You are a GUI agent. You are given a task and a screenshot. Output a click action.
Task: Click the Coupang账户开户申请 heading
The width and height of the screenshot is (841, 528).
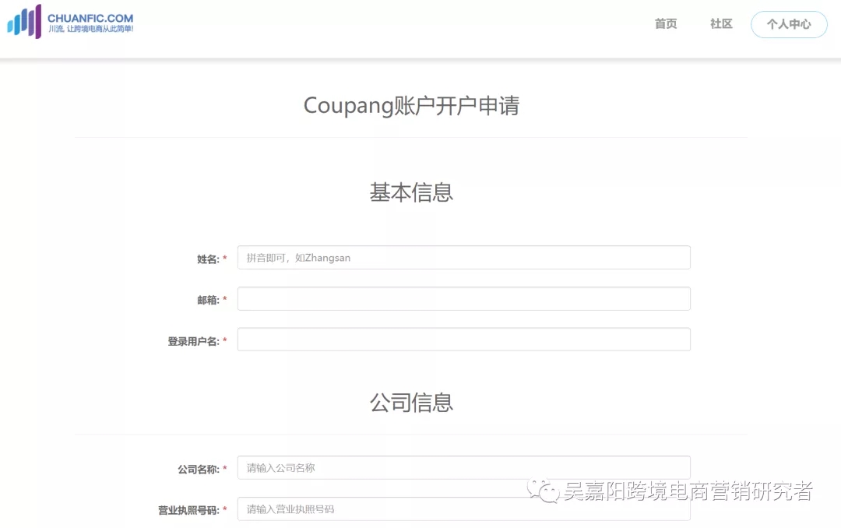point(411,106)
